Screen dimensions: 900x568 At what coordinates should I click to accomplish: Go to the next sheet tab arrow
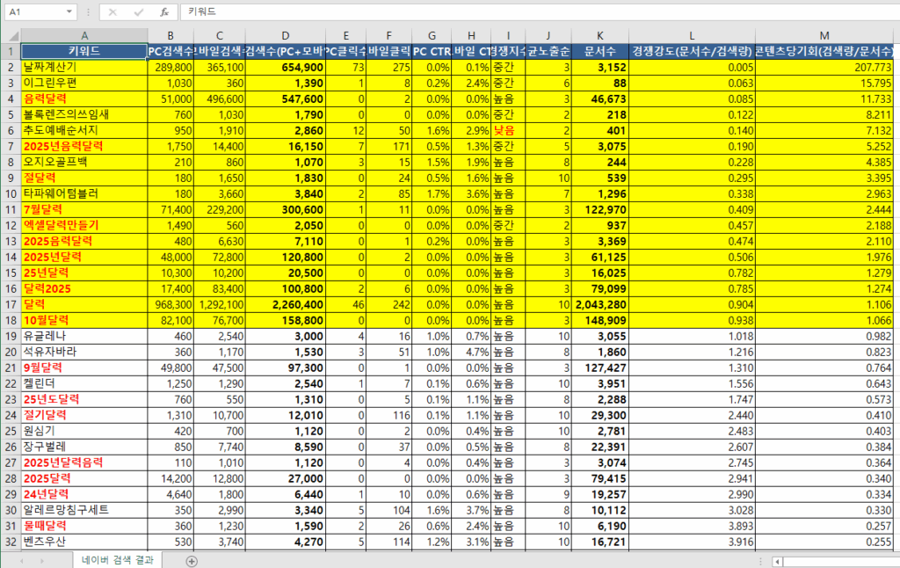(42, 561)
